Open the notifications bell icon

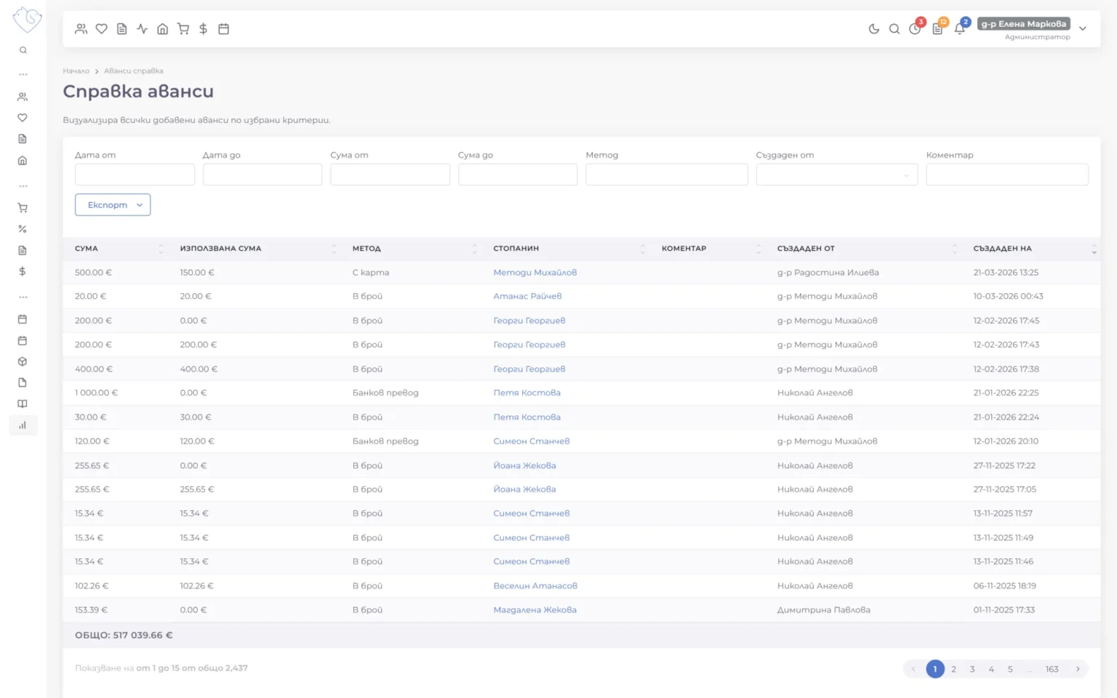point(960,28)
